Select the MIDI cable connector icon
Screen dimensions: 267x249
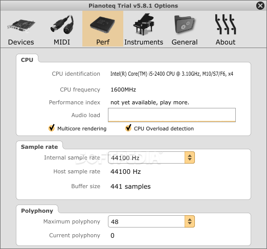pyautogui.click(x=62, y=25)
